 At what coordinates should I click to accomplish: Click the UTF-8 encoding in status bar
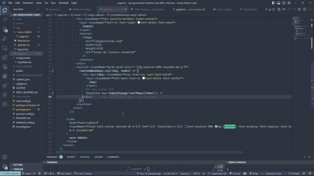tap(196, 174)
